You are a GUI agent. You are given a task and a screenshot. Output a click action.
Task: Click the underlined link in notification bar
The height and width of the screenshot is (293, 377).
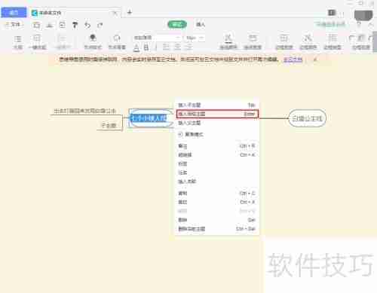click(293, 60)
